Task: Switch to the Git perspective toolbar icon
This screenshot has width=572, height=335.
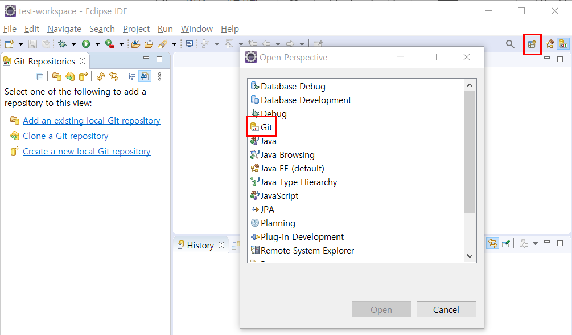Action: tap(563, 44)
